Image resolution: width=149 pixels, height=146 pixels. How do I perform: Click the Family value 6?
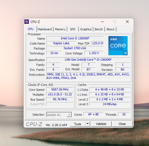coord(53,64)
